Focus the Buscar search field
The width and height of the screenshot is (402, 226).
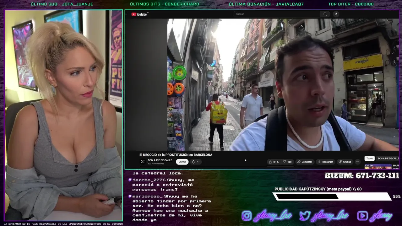pos(277,14)
